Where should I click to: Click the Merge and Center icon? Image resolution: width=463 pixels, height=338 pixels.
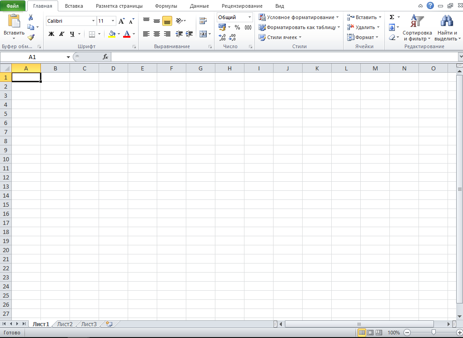point(203,34)
